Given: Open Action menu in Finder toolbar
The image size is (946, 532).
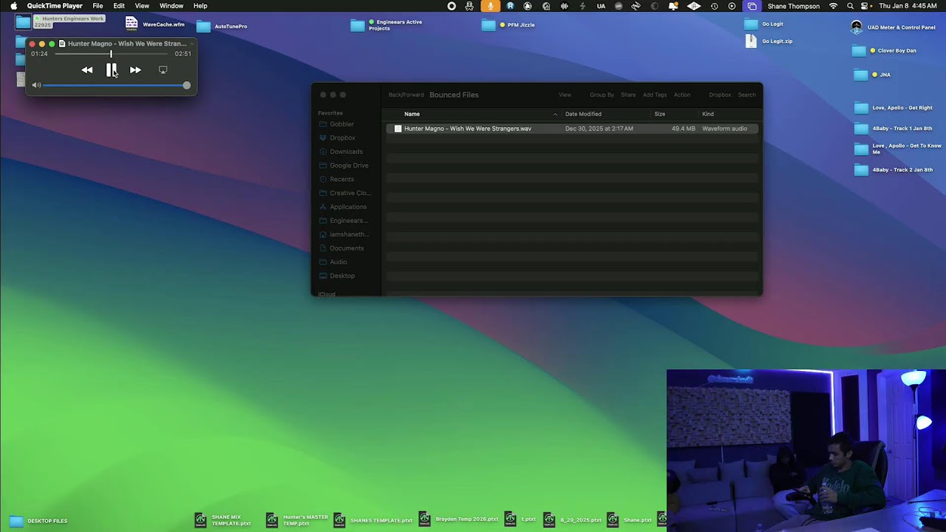Looking at the screenshot, I should (682, 95).
